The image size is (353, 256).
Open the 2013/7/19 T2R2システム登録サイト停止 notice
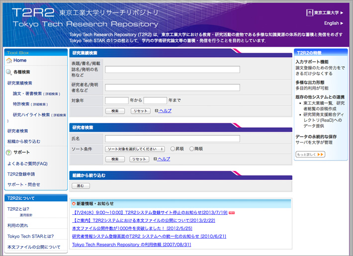pyautogui.click(x=150, y=213)
